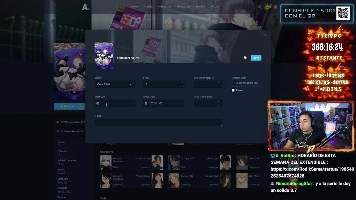Click the Episode Progress input field

click(x=208, y=84)
